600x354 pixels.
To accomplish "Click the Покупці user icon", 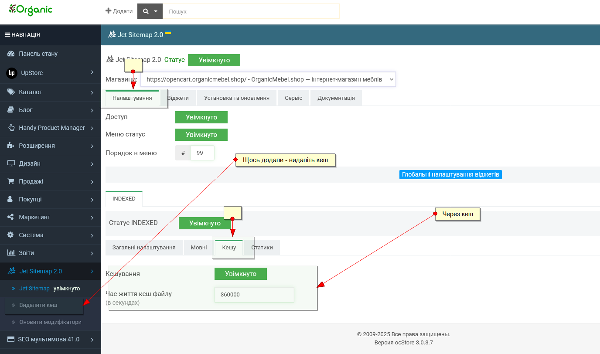I will pos(10,199).
